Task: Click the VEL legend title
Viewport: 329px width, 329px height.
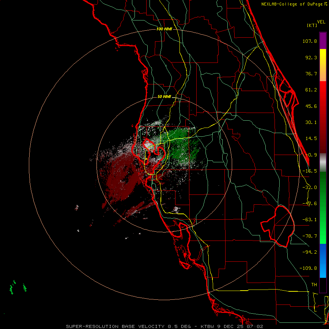Action: click(321, 22)
